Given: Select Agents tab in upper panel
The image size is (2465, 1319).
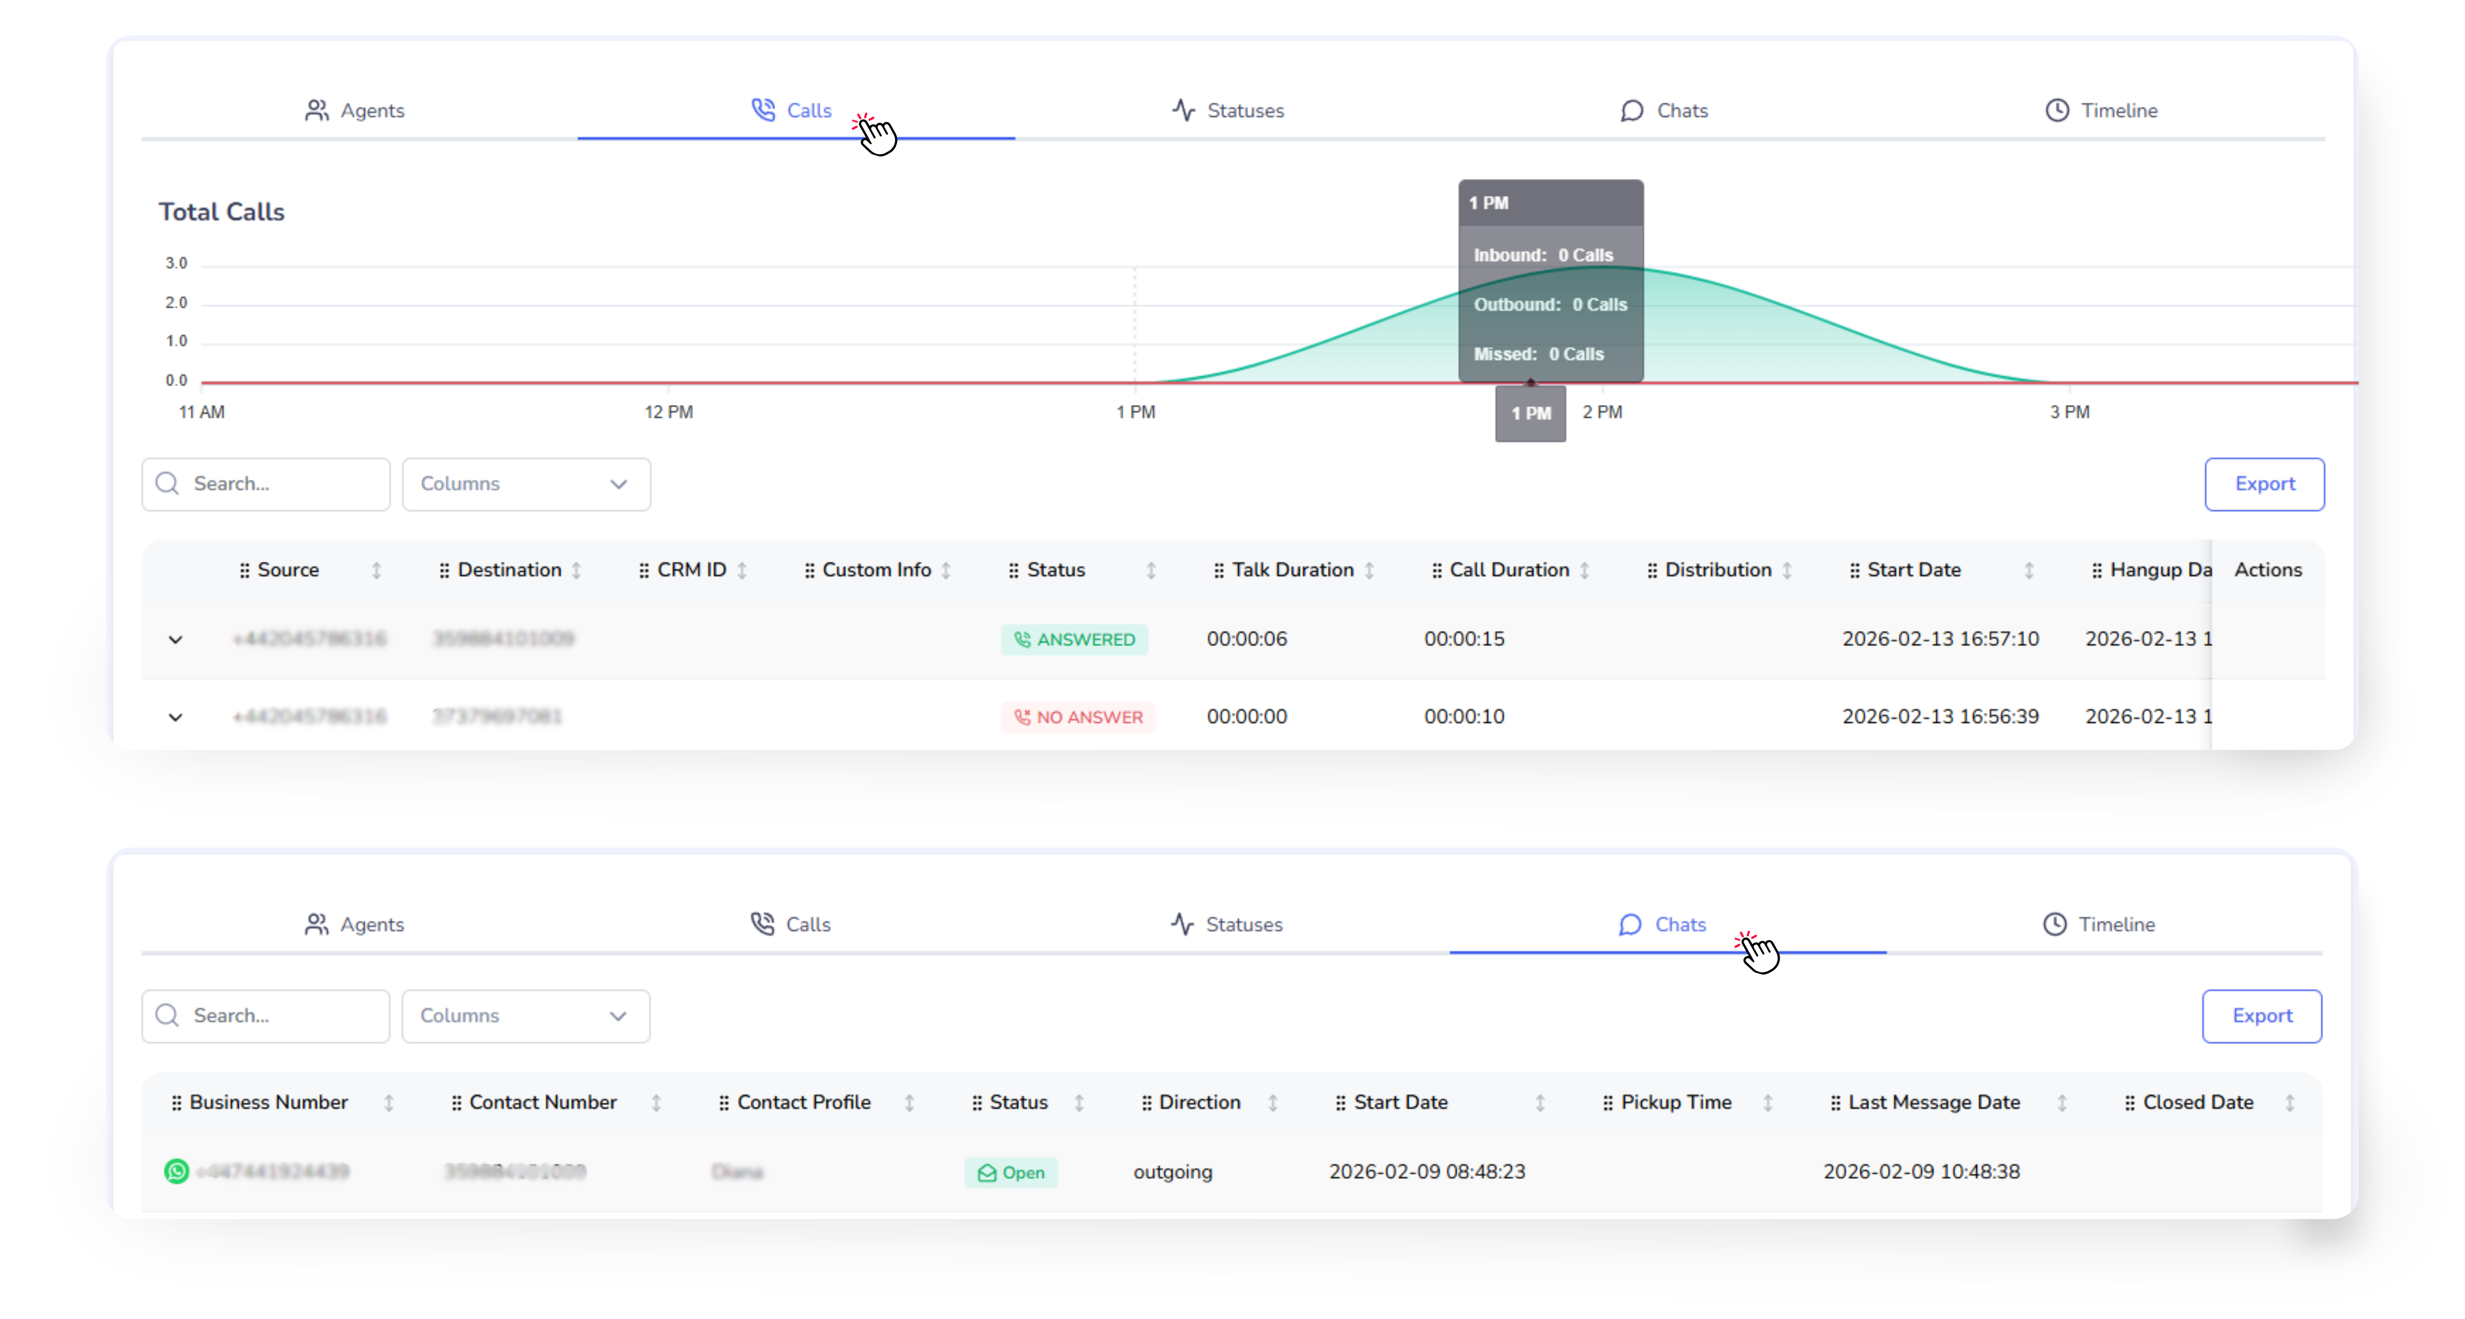Looking at the screenshot, I should pyautogui.click(x=355, y=111).
